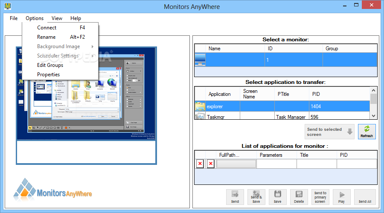Click the Delete button
The image size is (384, 213).
click(x=299, y=197)
